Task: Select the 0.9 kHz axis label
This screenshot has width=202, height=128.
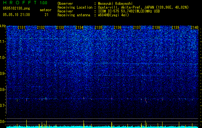Action: pyautogui.click(x=3, y=74)
